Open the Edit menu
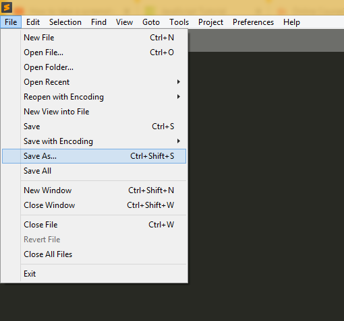The image size is (344, 321). 33,22
